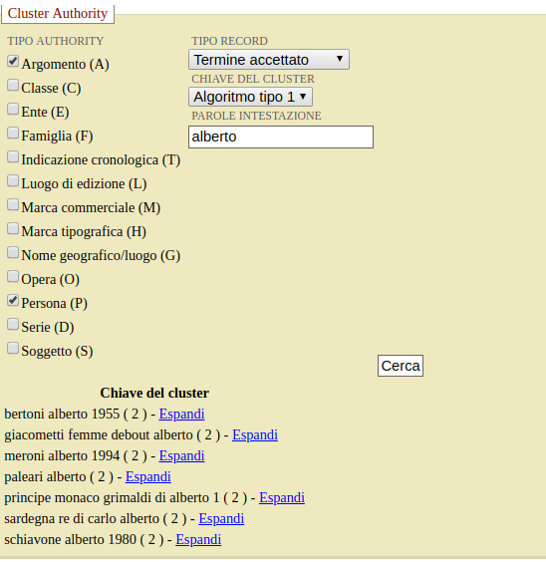Expand the paleari alberto cluster
This screenshot has width=546, height=562.
pos(148,476)
